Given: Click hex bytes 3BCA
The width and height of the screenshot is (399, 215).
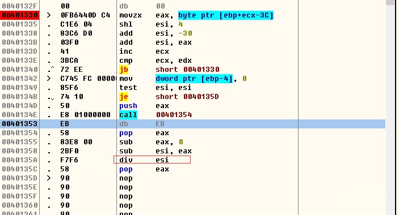Looking at the screenshot, I should 69,61.
